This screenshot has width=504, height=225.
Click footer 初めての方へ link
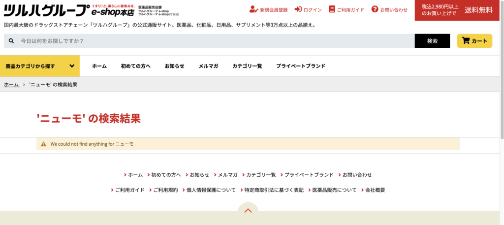tap(166, 175)
